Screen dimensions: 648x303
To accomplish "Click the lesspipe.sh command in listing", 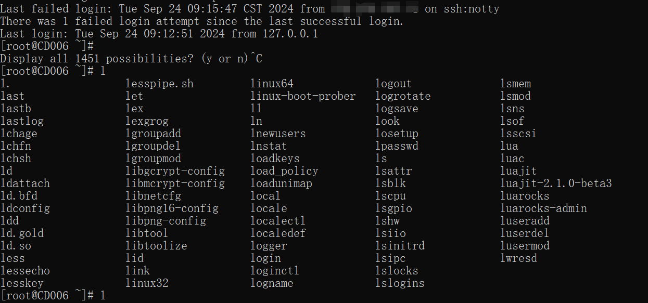I will tap(160, 84).
